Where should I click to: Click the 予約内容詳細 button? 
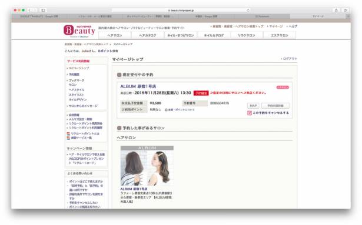pos(275,106)
